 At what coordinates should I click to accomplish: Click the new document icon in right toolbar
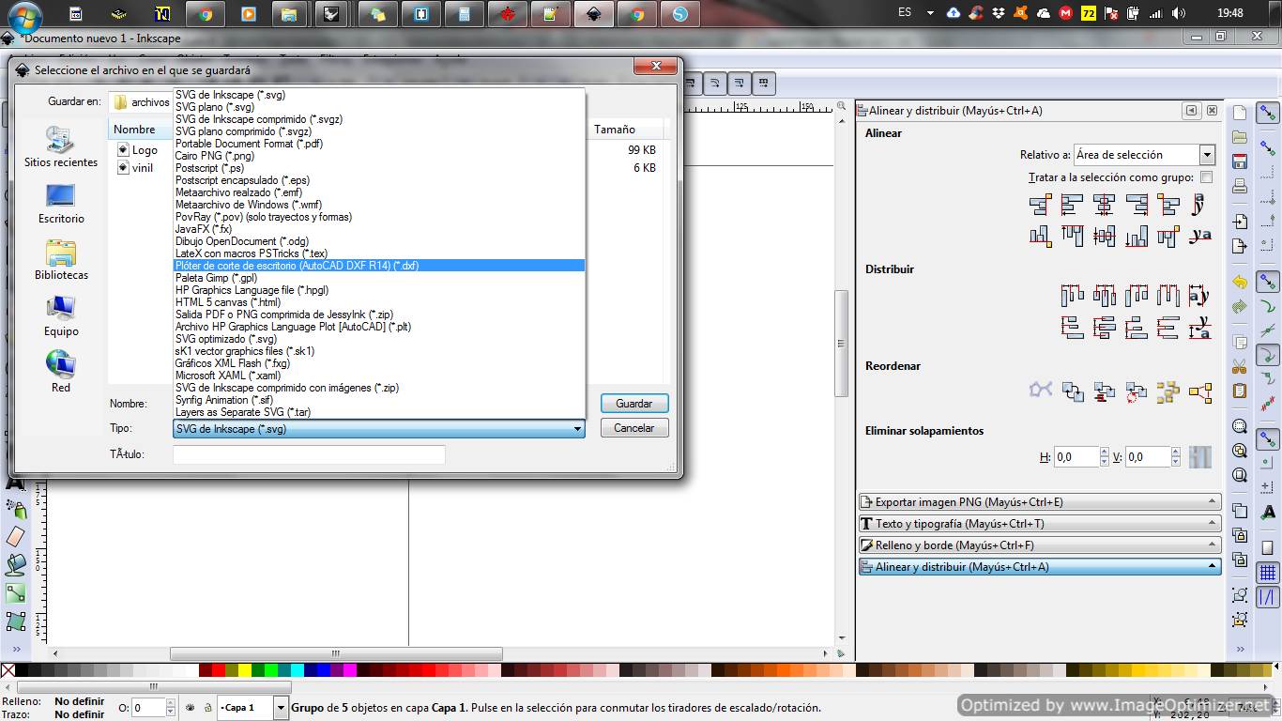pyautogui.click(x=1240, y=113)
